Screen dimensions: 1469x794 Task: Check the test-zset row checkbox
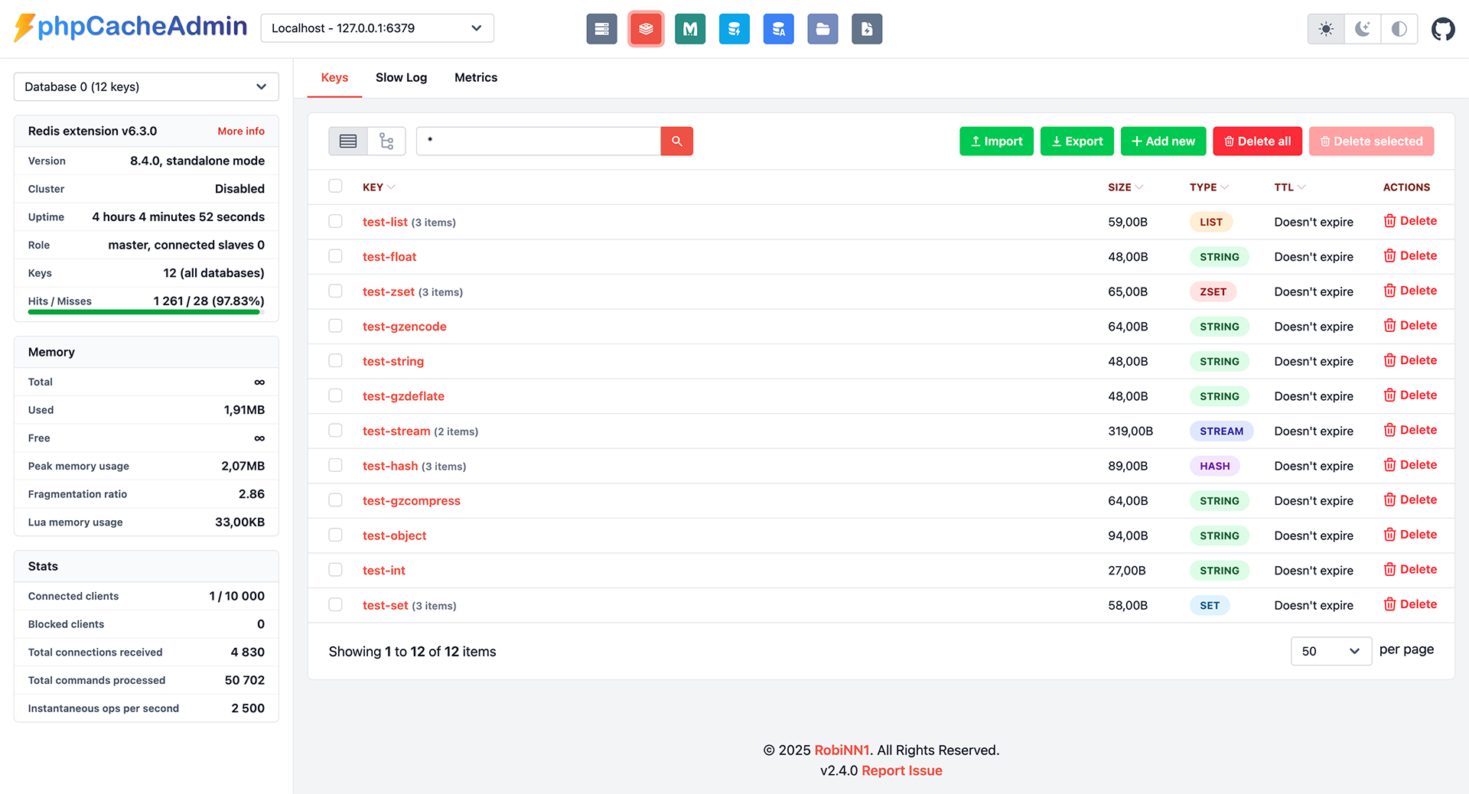click(x=335, y=291)
